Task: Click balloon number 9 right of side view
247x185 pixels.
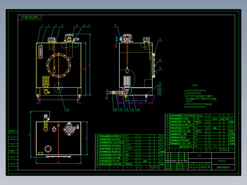Action: [160, 39]
